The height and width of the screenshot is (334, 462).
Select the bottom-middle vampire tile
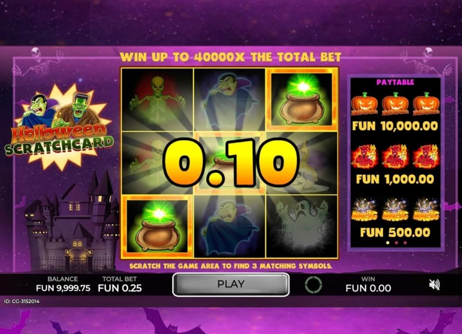[229, 226]
